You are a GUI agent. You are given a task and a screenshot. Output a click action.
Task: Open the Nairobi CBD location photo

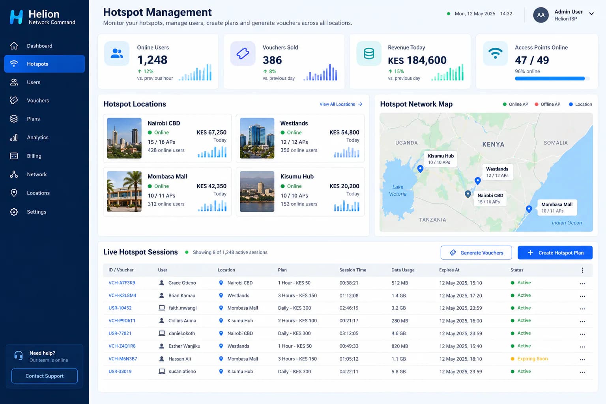pyautogui.click(x=124, y=138)
